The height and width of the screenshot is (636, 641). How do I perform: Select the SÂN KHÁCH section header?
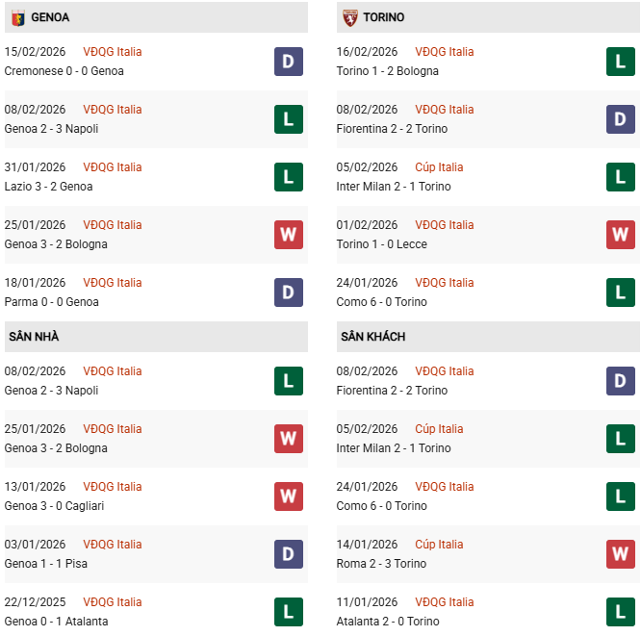372,337
